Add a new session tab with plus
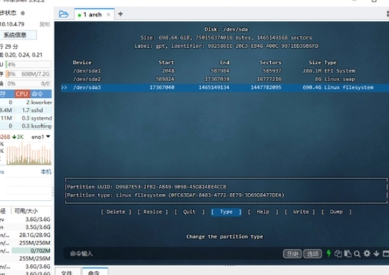Screen dimensions: 389x275 point(120,14)
